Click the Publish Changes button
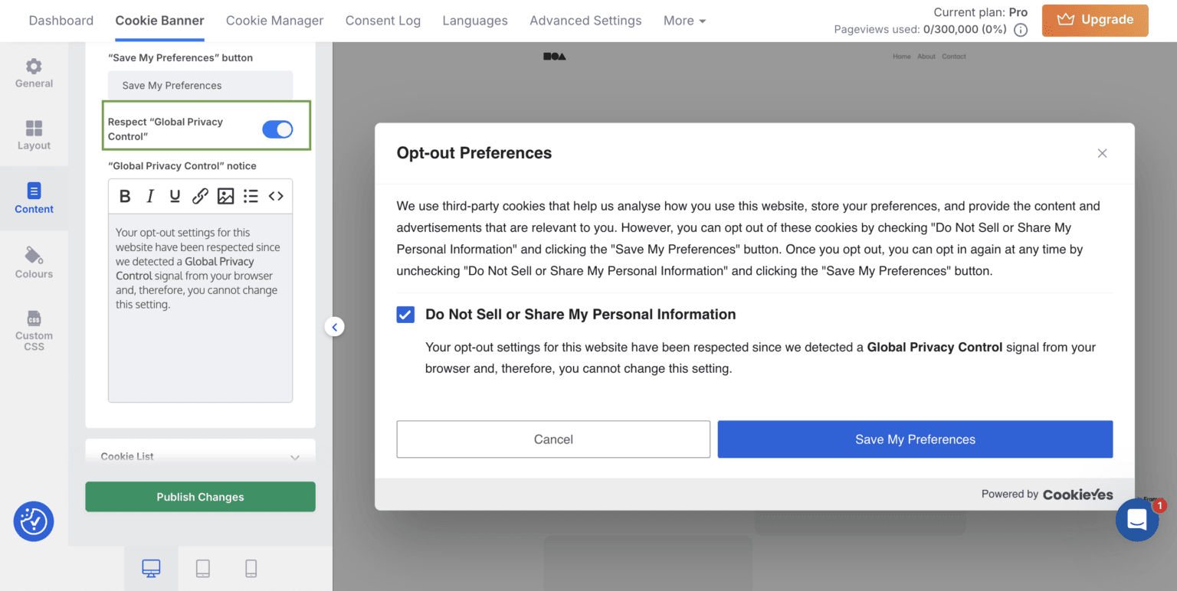This screenshot has width=1177, height=591. click(x=201, y=497)
